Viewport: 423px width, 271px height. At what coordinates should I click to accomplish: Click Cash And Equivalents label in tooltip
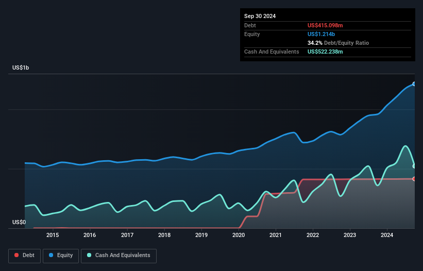click(x=272, y=52)
